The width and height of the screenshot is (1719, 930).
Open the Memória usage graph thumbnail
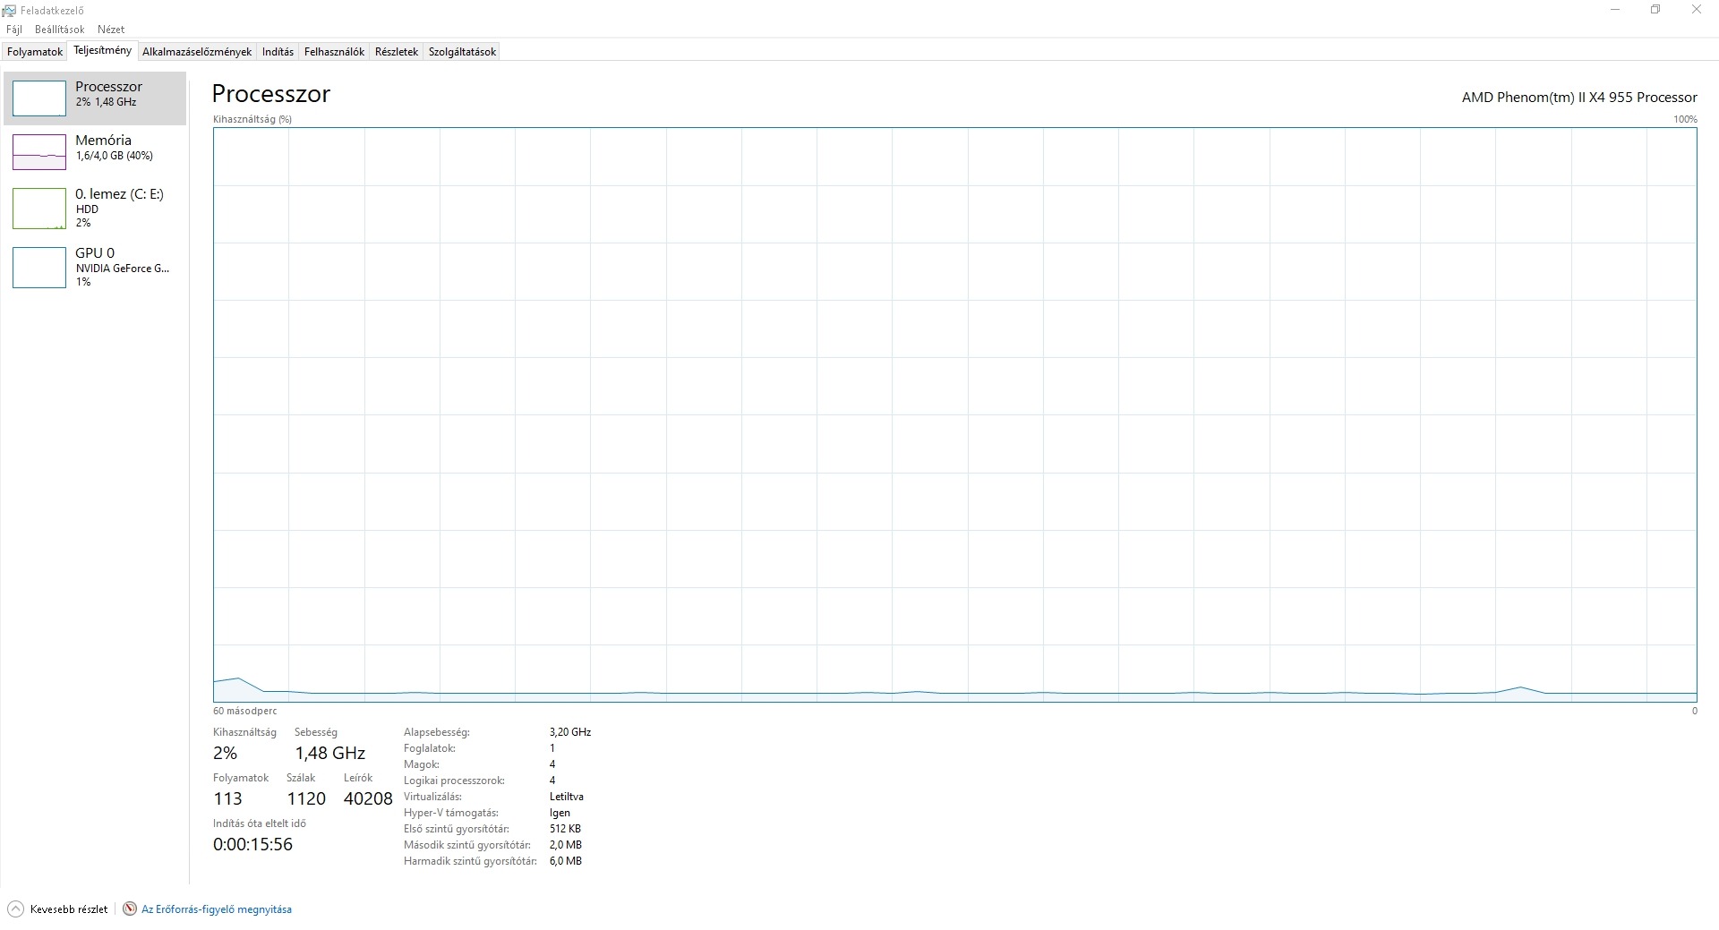[38, 152]
